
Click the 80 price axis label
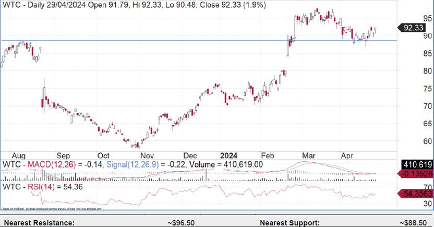(427, 71)
